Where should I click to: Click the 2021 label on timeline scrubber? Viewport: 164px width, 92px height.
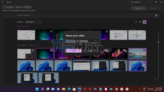tap(156, 79)
